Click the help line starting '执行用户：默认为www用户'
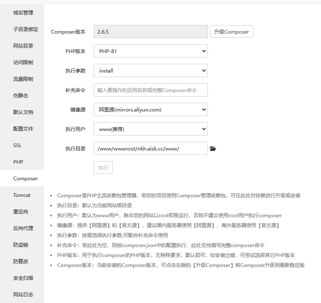The width and height of the screenshot is (321, 303). point(170,216)
